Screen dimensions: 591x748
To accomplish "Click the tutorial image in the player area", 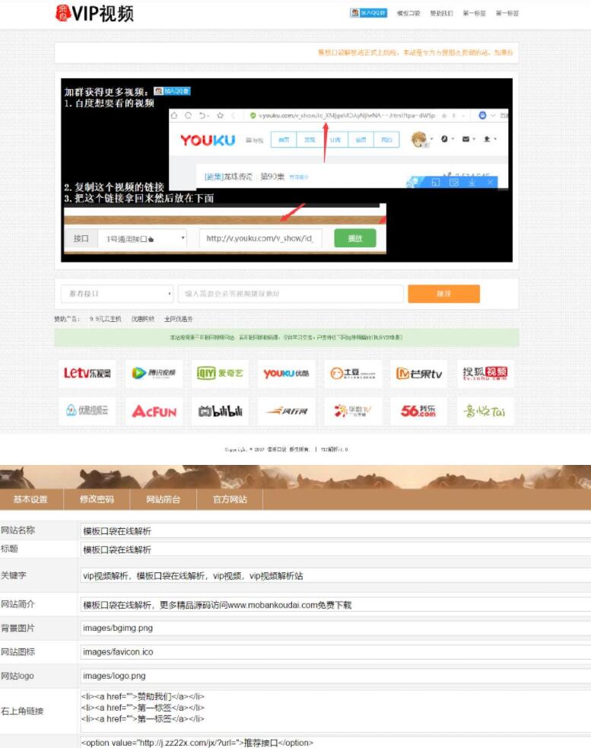I will click(287, 170).
